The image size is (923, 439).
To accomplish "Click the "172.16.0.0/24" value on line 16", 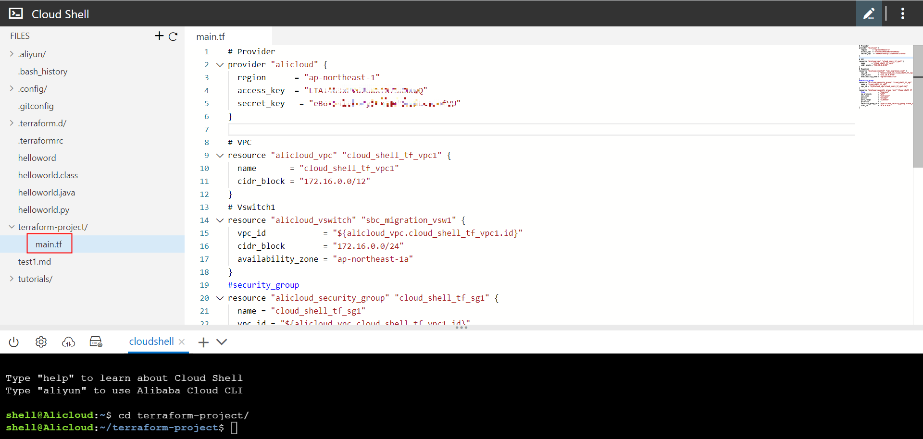I will coord(368,246).
